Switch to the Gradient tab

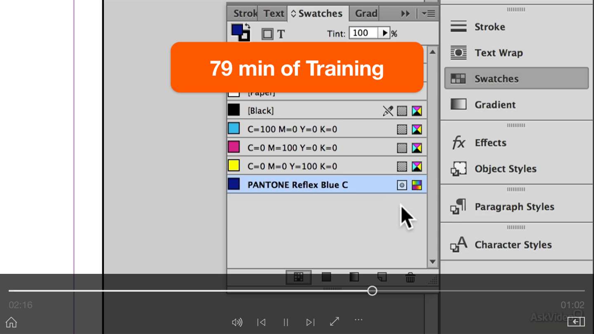click(x=365, y=14)
